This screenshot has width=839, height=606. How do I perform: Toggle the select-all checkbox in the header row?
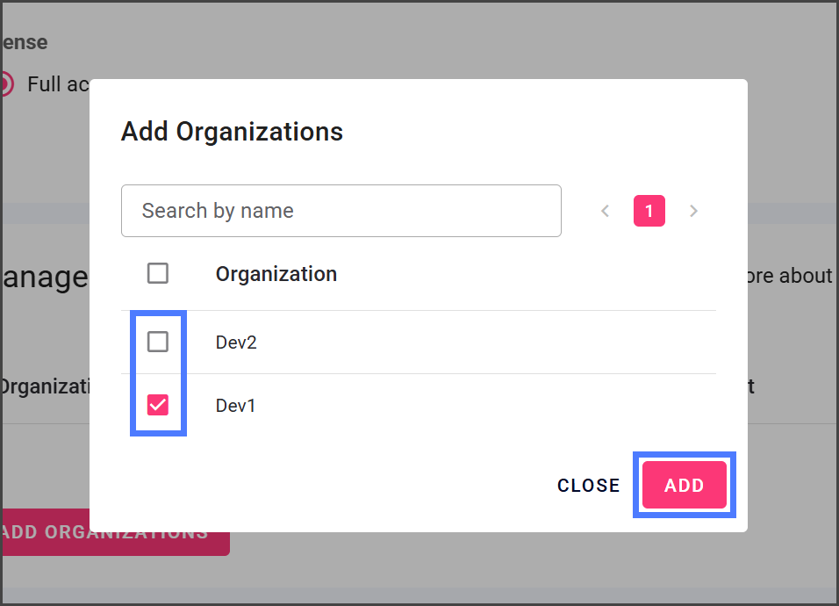coord(158,273)
